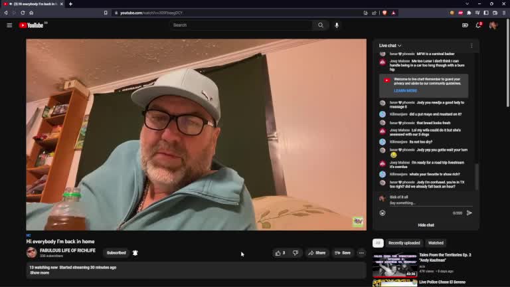Bookmark this page with the bookmark icon
This screenshot has width=510, height=287.
[106, 13]
